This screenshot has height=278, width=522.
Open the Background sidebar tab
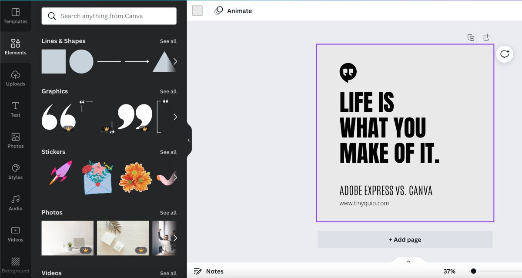click(16, 265)
